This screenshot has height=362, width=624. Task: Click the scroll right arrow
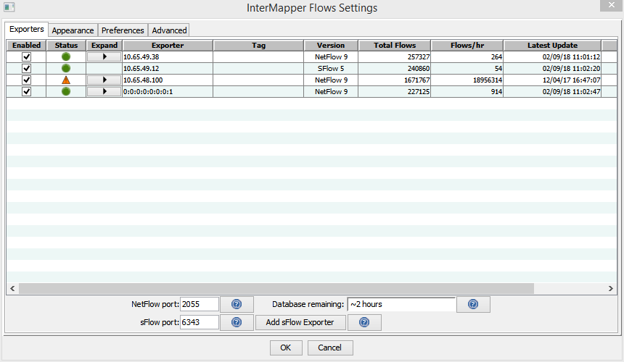point(611,289)
